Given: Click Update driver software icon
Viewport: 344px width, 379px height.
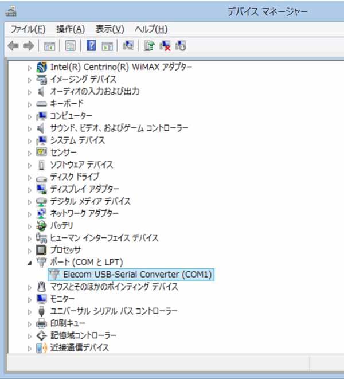Looking at the screenshot, I should coord(149,45).
